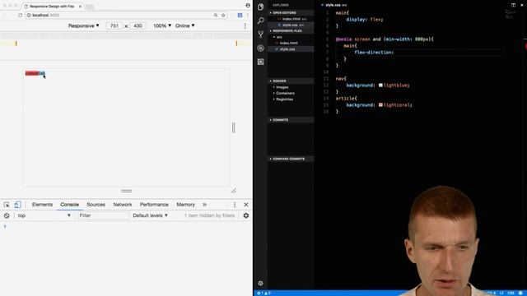Show more DevTools tabs via chevrons
This screenshot has width=527, height=296.
(x=204, y=205)
